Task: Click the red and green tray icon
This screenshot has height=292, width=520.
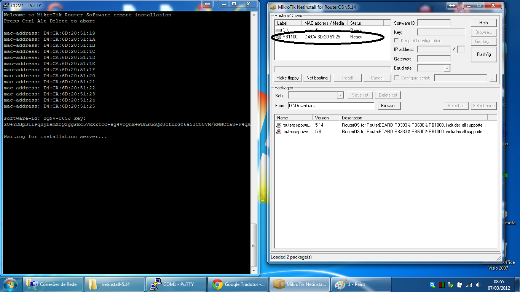Action: pos(442,284)
